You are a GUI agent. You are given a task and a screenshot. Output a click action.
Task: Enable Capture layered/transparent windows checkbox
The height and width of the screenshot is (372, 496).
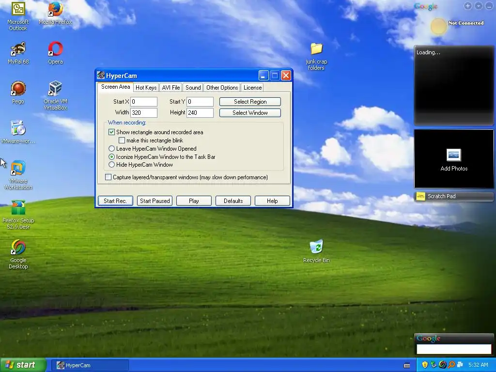pos(108,177)
